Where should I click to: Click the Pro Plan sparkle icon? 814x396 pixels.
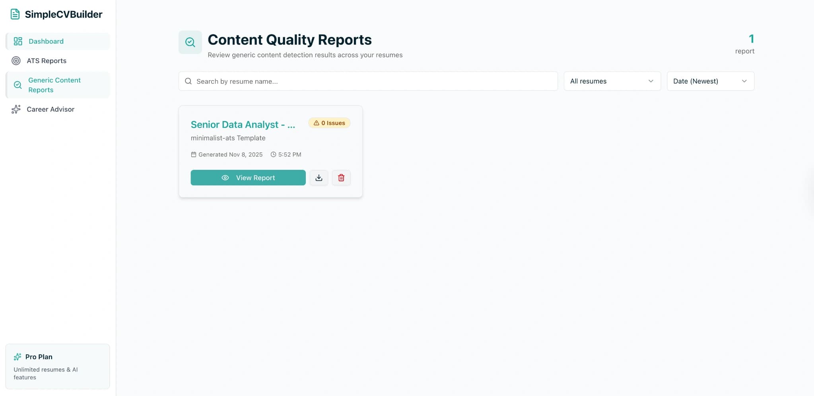tap(17, 357)
